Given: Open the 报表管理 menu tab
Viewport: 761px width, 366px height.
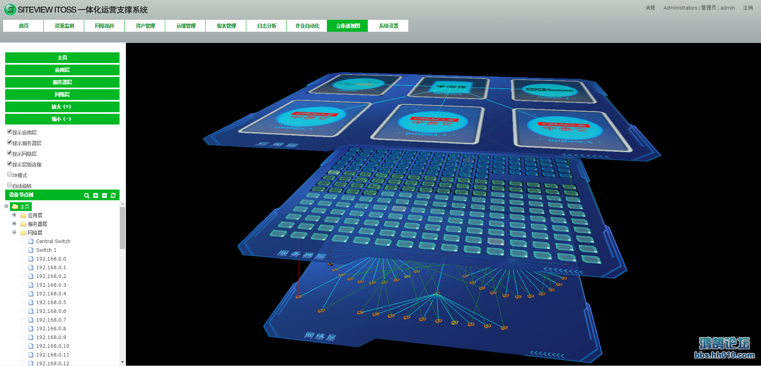Looking at the screenshot, I should click(x=226, y=26).
